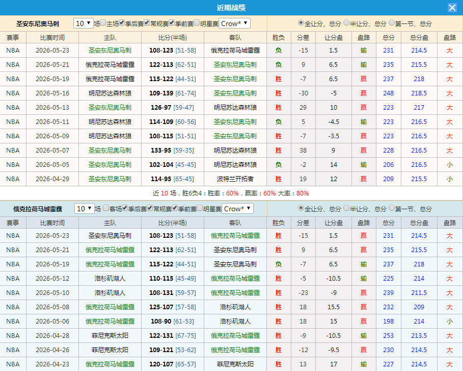Click score 102-104 in the Spurs table
This screenshot has height=371, width=463.
(x=161, y=164)
